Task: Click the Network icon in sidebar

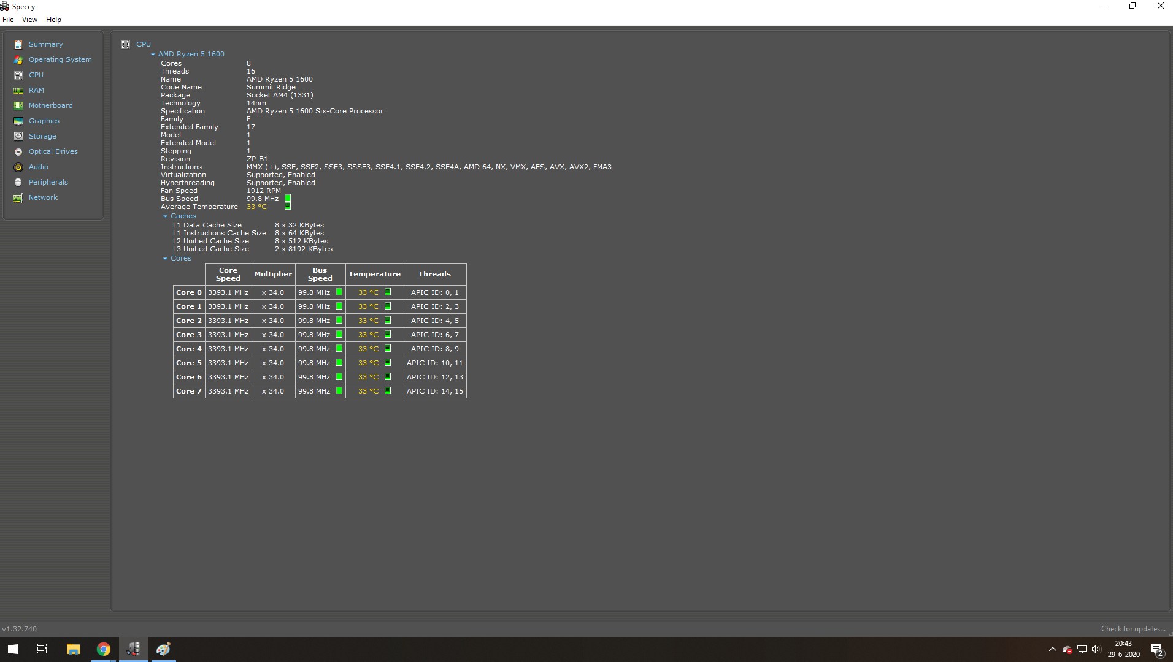Action: pyautogui.click(x=18, y=197)
